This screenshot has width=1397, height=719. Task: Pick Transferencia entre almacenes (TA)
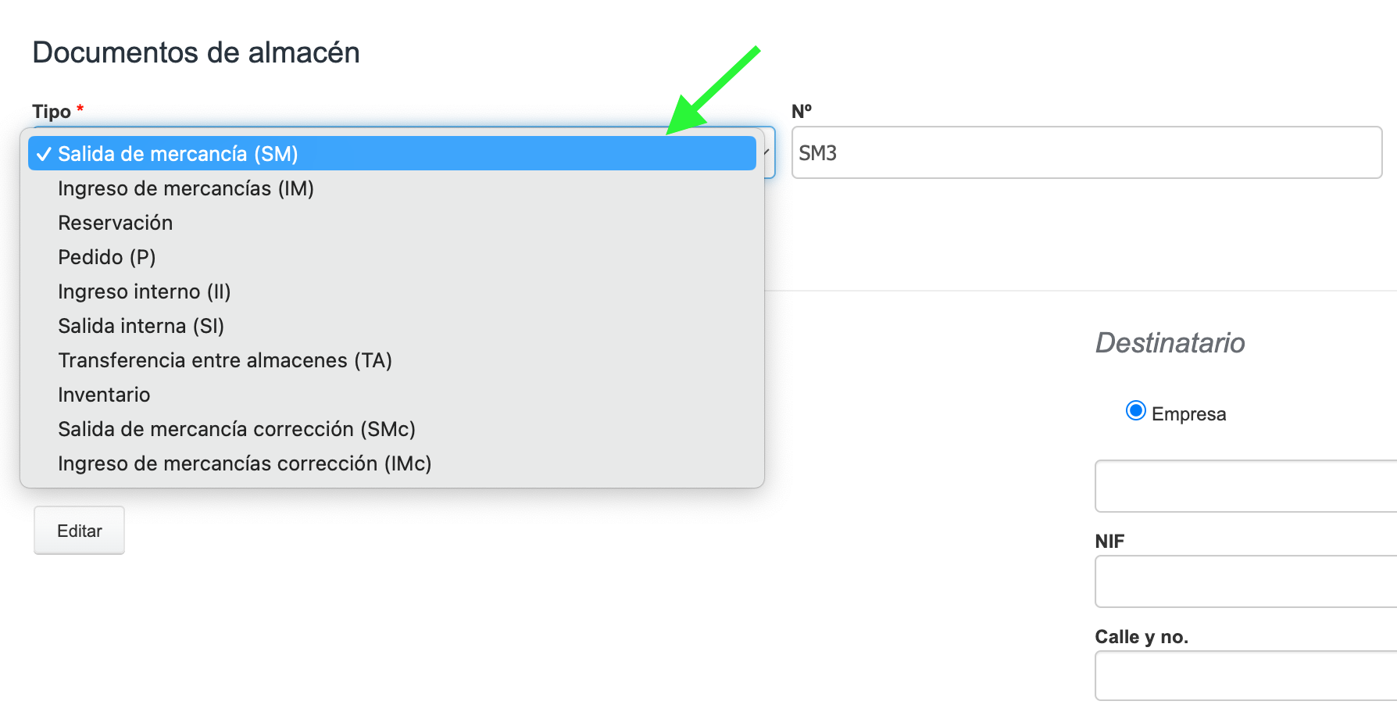[x=225, y=360]
